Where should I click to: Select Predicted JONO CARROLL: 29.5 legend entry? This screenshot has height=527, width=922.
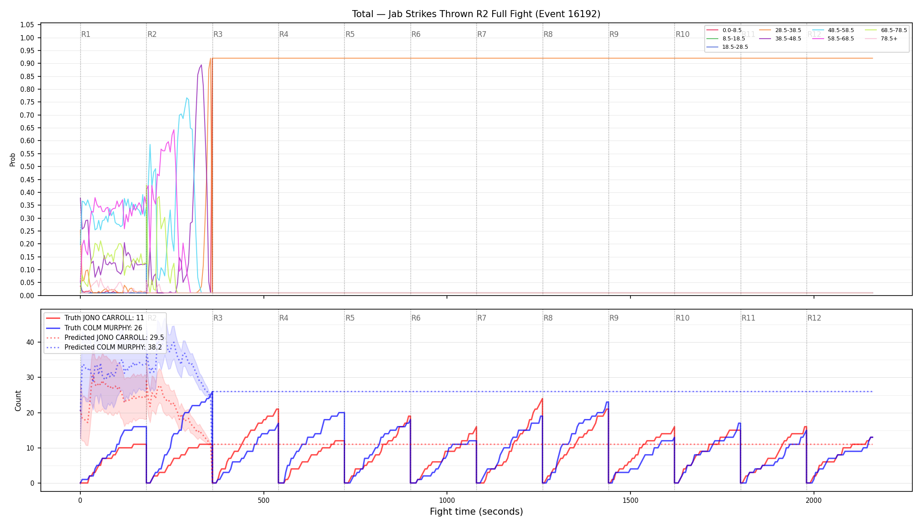(x=105, y=338)
